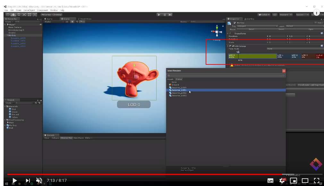
Task: Toggle 2D mode in the Scene view
Action: click(66, 21)
